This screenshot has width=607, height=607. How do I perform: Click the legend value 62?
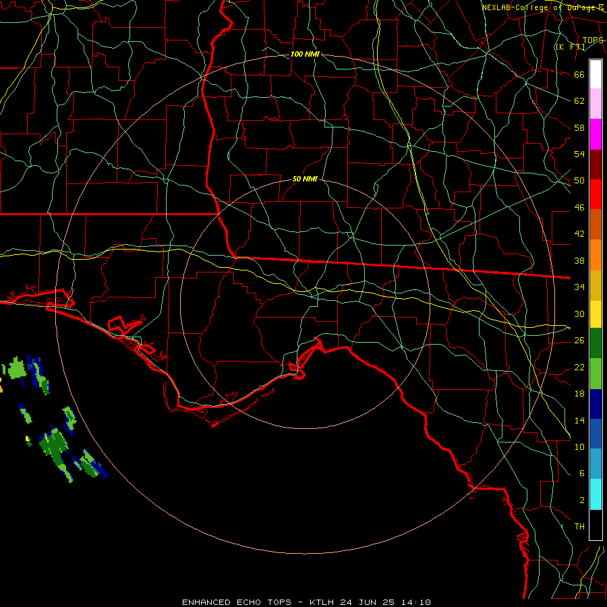[579, 101]
